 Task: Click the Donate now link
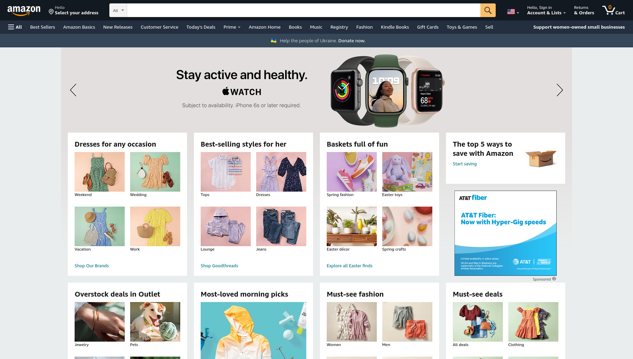pos(352,41)
